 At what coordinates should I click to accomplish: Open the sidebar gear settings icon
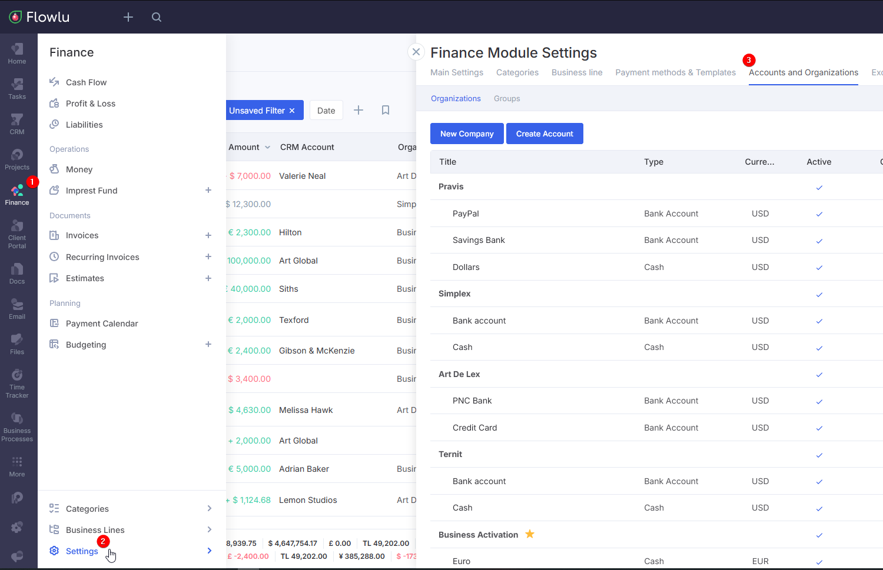coord(17,527)
